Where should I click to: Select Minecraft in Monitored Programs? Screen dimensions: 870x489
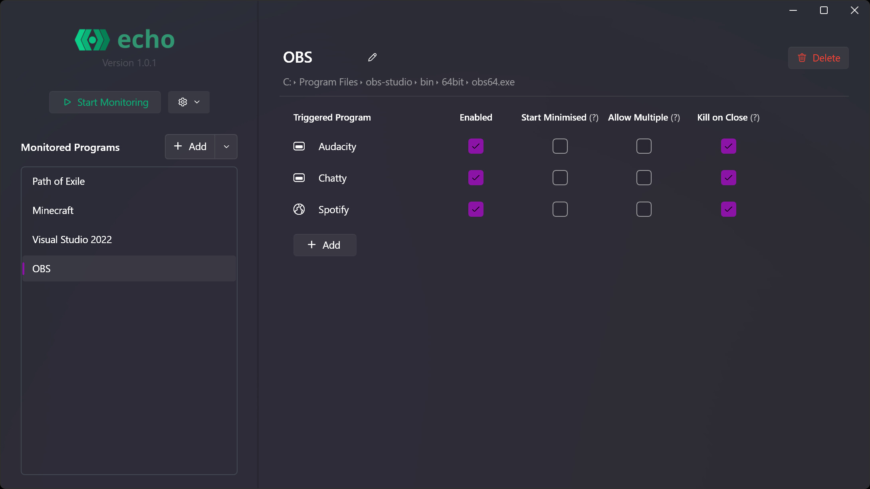pyautogui.click(x=53, y=210)
